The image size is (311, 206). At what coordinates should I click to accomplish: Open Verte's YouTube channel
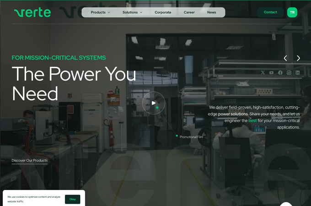click(x=271, y=73)
